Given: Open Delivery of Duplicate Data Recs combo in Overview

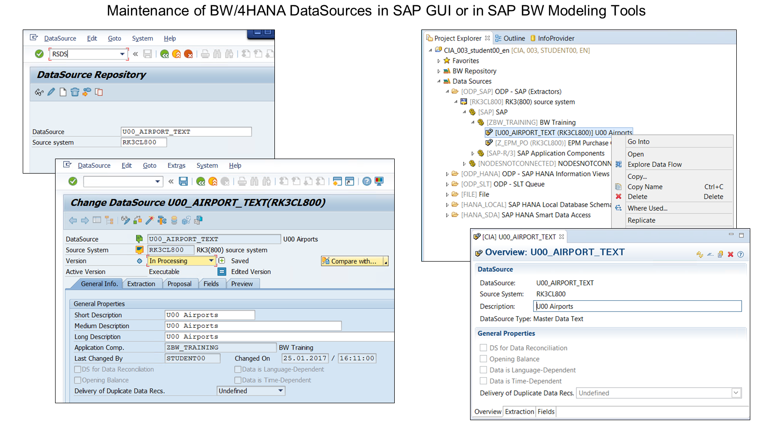Looking at the screenshot, I should click(x=736, y=393).
